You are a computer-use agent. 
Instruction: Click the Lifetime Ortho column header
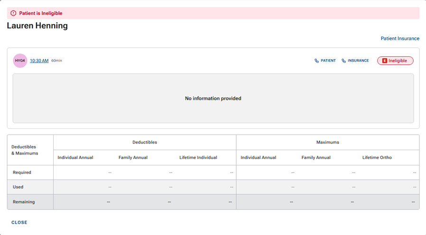tap(377, 157)
